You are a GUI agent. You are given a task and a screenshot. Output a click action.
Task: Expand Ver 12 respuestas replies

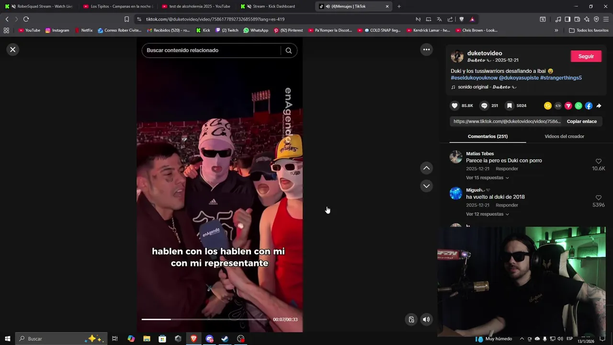[487, 214]
